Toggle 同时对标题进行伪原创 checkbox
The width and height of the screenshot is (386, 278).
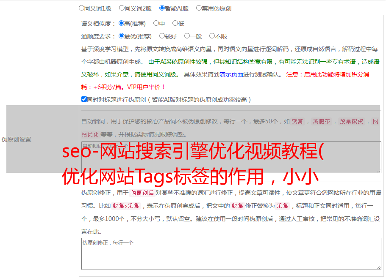[84, 99]
